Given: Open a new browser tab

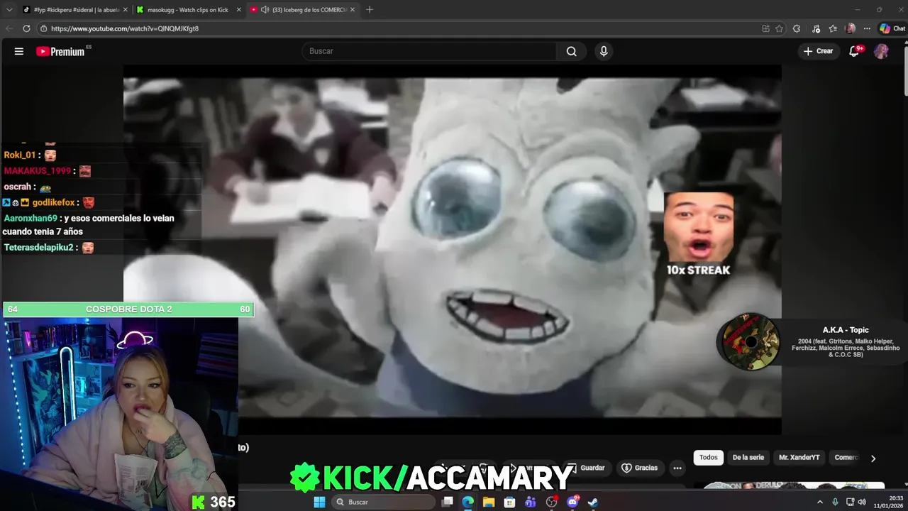Looking at the screenshot, I should (x=370, y=9).
